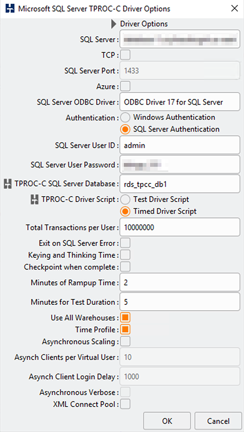Click the HammerDB icon beside TPROC-C Driver Script

coord(34,200)
